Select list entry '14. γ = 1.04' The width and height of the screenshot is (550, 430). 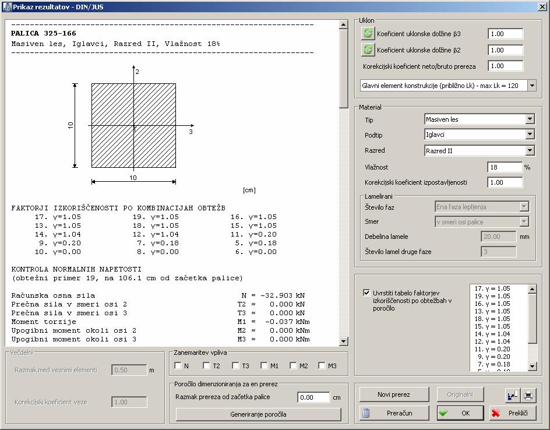pos(492,334)
